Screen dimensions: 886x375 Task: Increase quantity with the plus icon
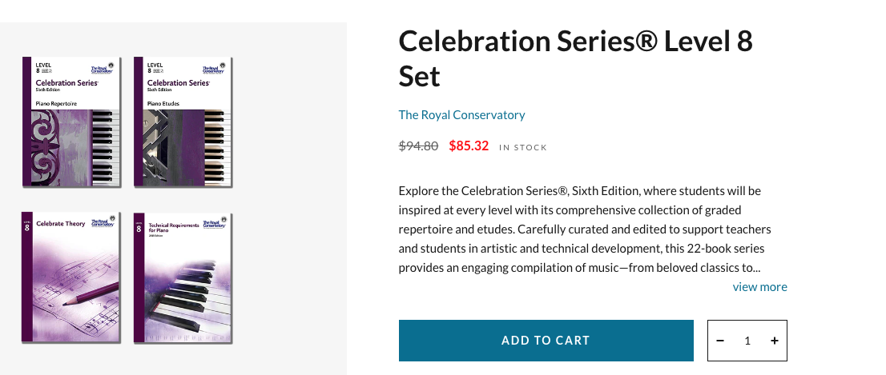coord(774,341)
